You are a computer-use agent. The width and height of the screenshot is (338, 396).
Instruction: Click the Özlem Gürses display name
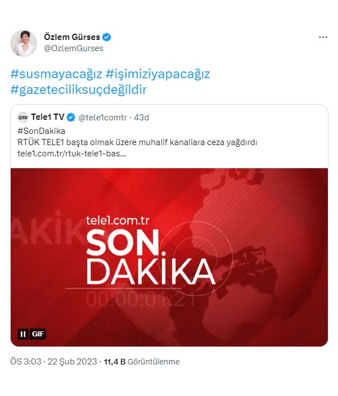click(72, 37)
